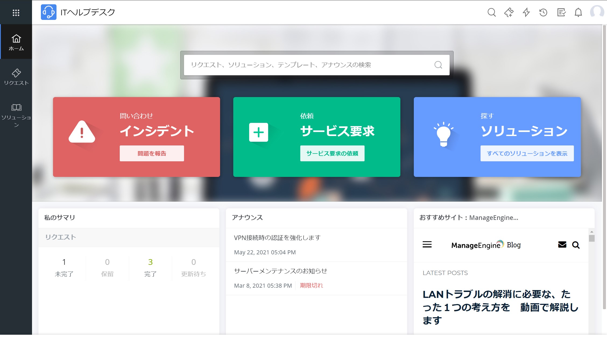This screenshot has height=346, width=607.
Task: Go to ホーム in sidebar
Action: (x=16, y=42)
